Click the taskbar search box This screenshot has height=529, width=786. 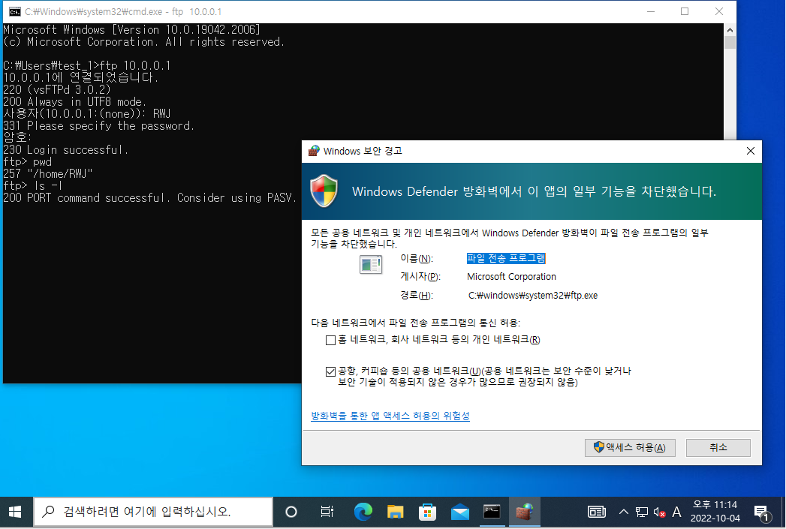pos(153,512)
